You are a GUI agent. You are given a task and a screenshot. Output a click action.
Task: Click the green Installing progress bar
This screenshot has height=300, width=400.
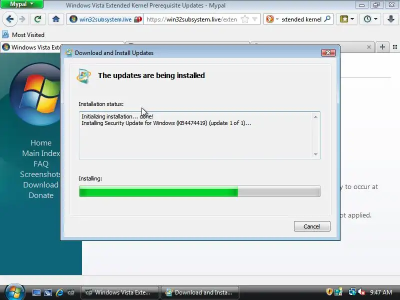199,191
